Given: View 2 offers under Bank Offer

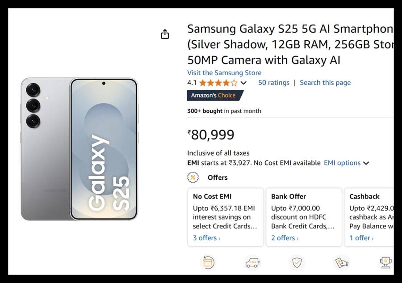Looking at the screenshot, I should point(284,238).
